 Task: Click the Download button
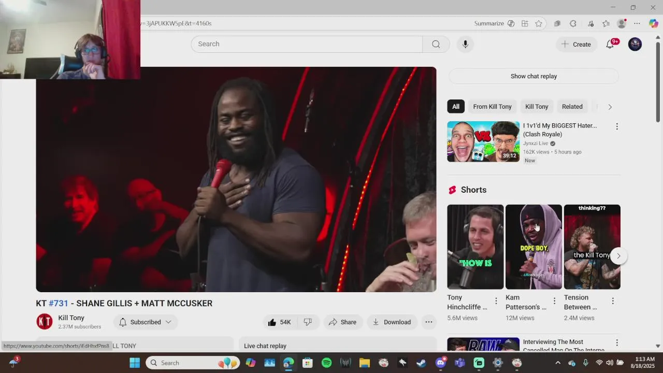point(392,322)
